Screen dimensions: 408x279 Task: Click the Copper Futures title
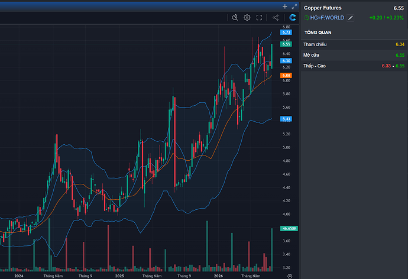(x=323, y=8)
